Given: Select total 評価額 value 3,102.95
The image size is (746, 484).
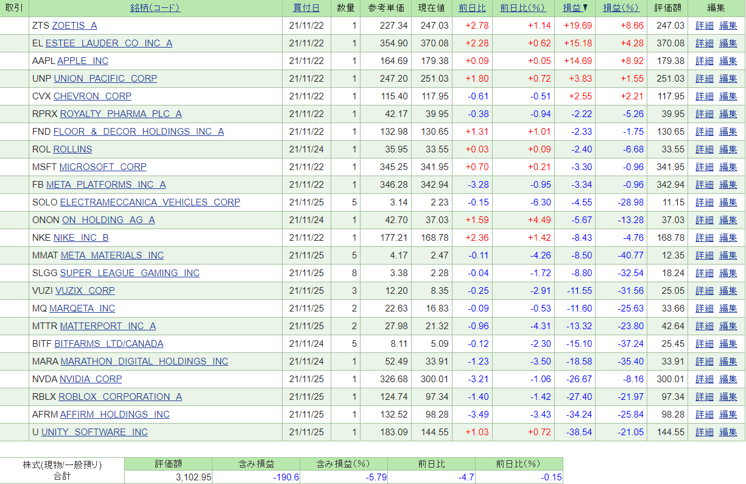Looking at the screenshot, I should 193,477.
